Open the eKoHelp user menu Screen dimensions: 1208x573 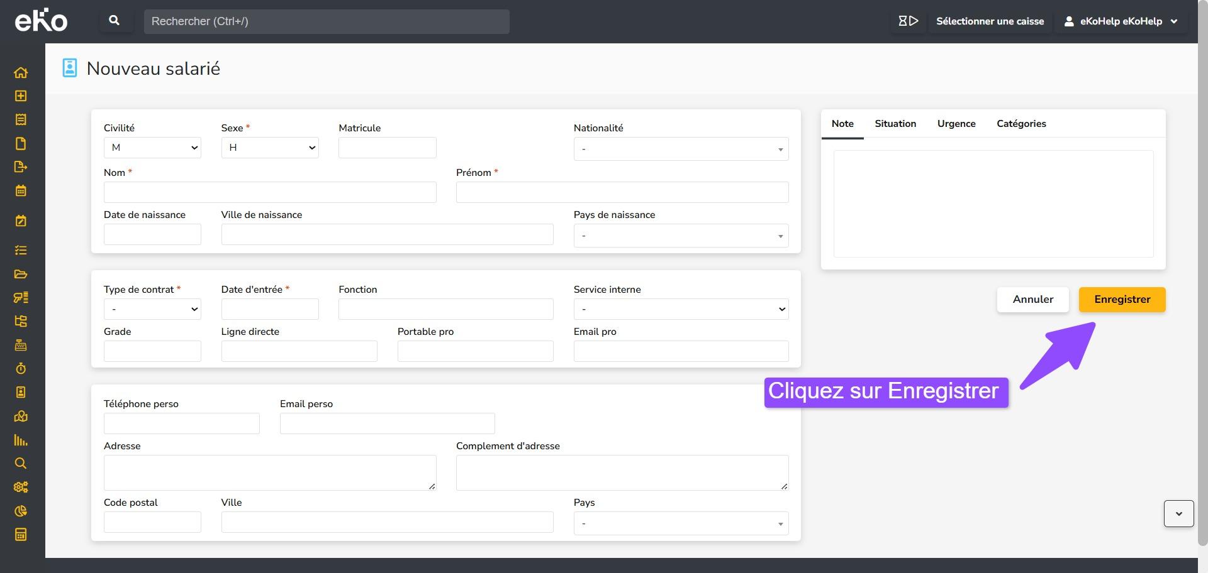(1121, 21)
